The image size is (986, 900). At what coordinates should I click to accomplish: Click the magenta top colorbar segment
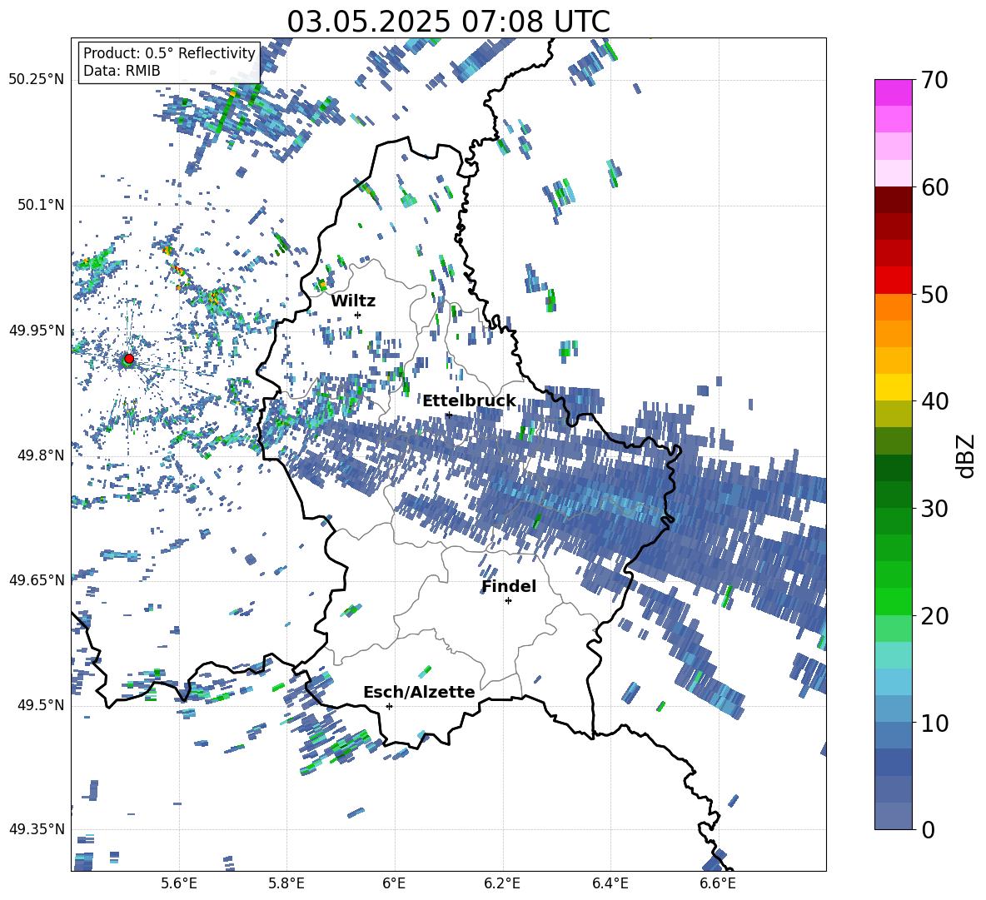pos(893,92)
